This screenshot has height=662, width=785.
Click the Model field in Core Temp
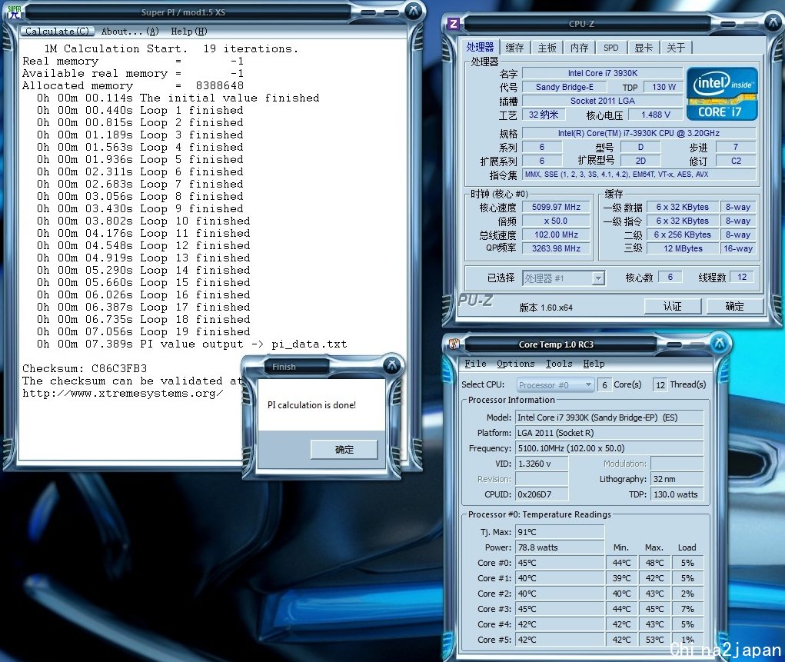pyautogui.click(x=609, y=417)
